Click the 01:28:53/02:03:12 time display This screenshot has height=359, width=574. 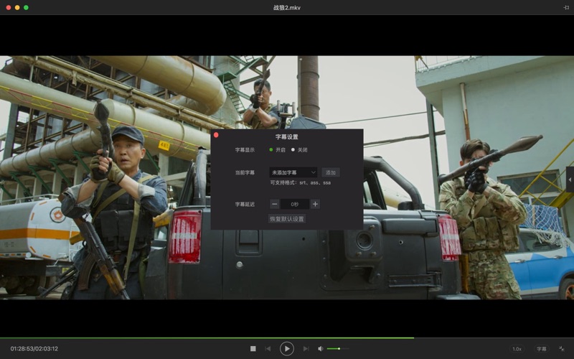pos(34,349)
